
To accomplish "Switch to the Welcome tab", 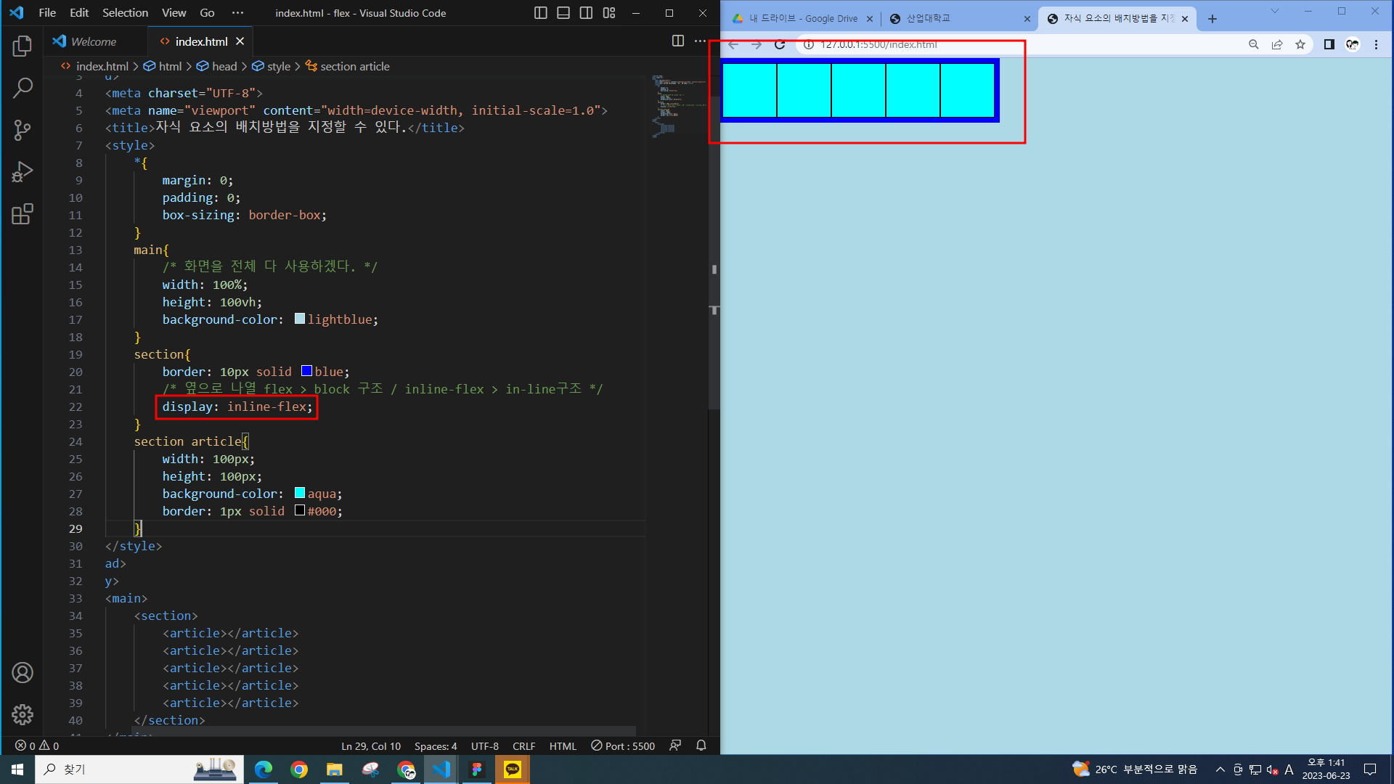I will pos(93,41).
